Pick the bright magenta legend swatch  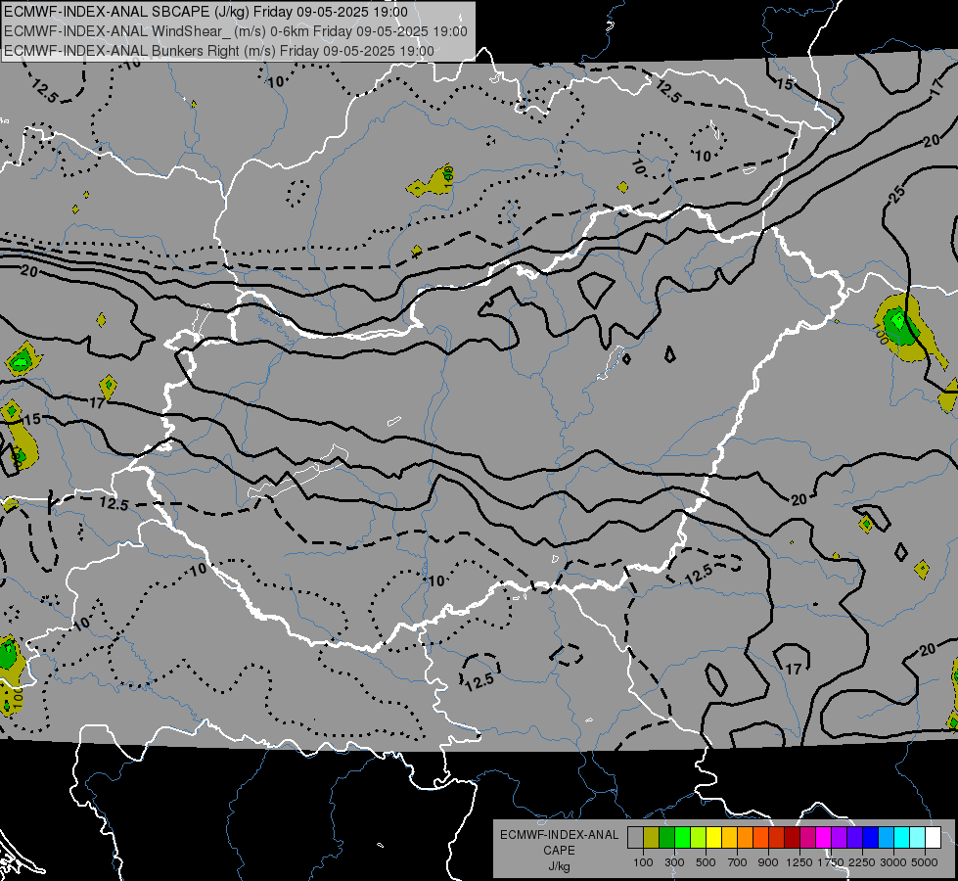(824, 837)
